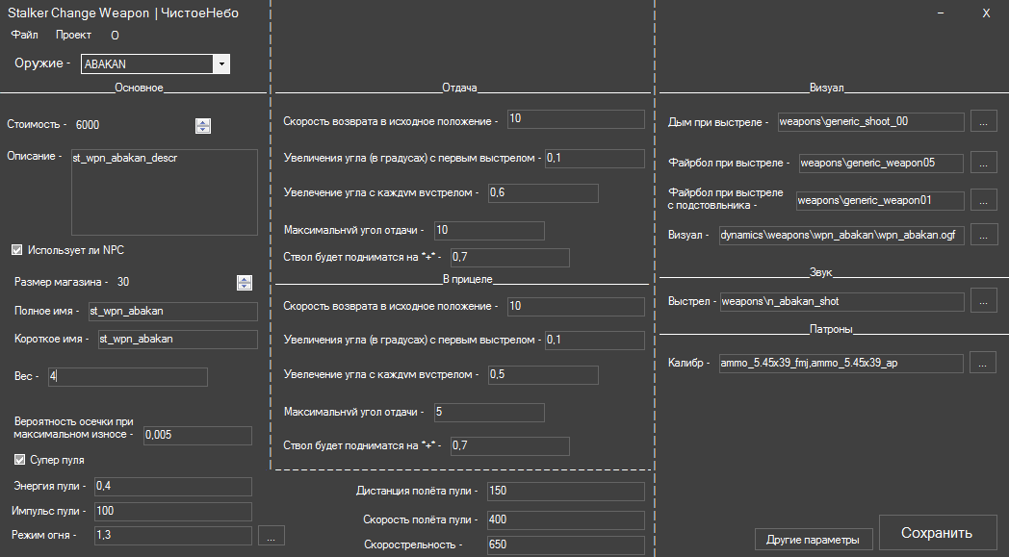Open the Файл menu

24,35
